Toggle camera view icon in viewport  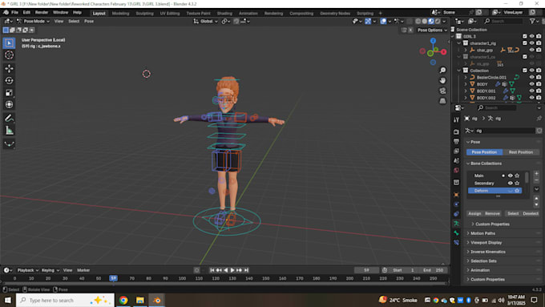(442, 91)
